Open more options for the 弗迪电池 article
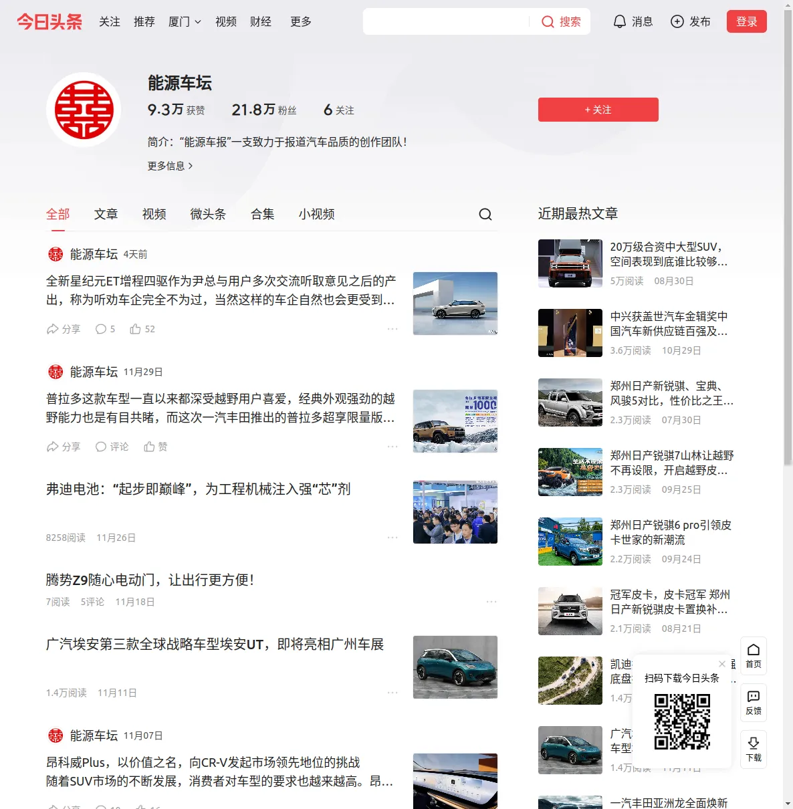The width and height of the screenshot is (793, 809). pyautogui.click(x=392, y=538)
